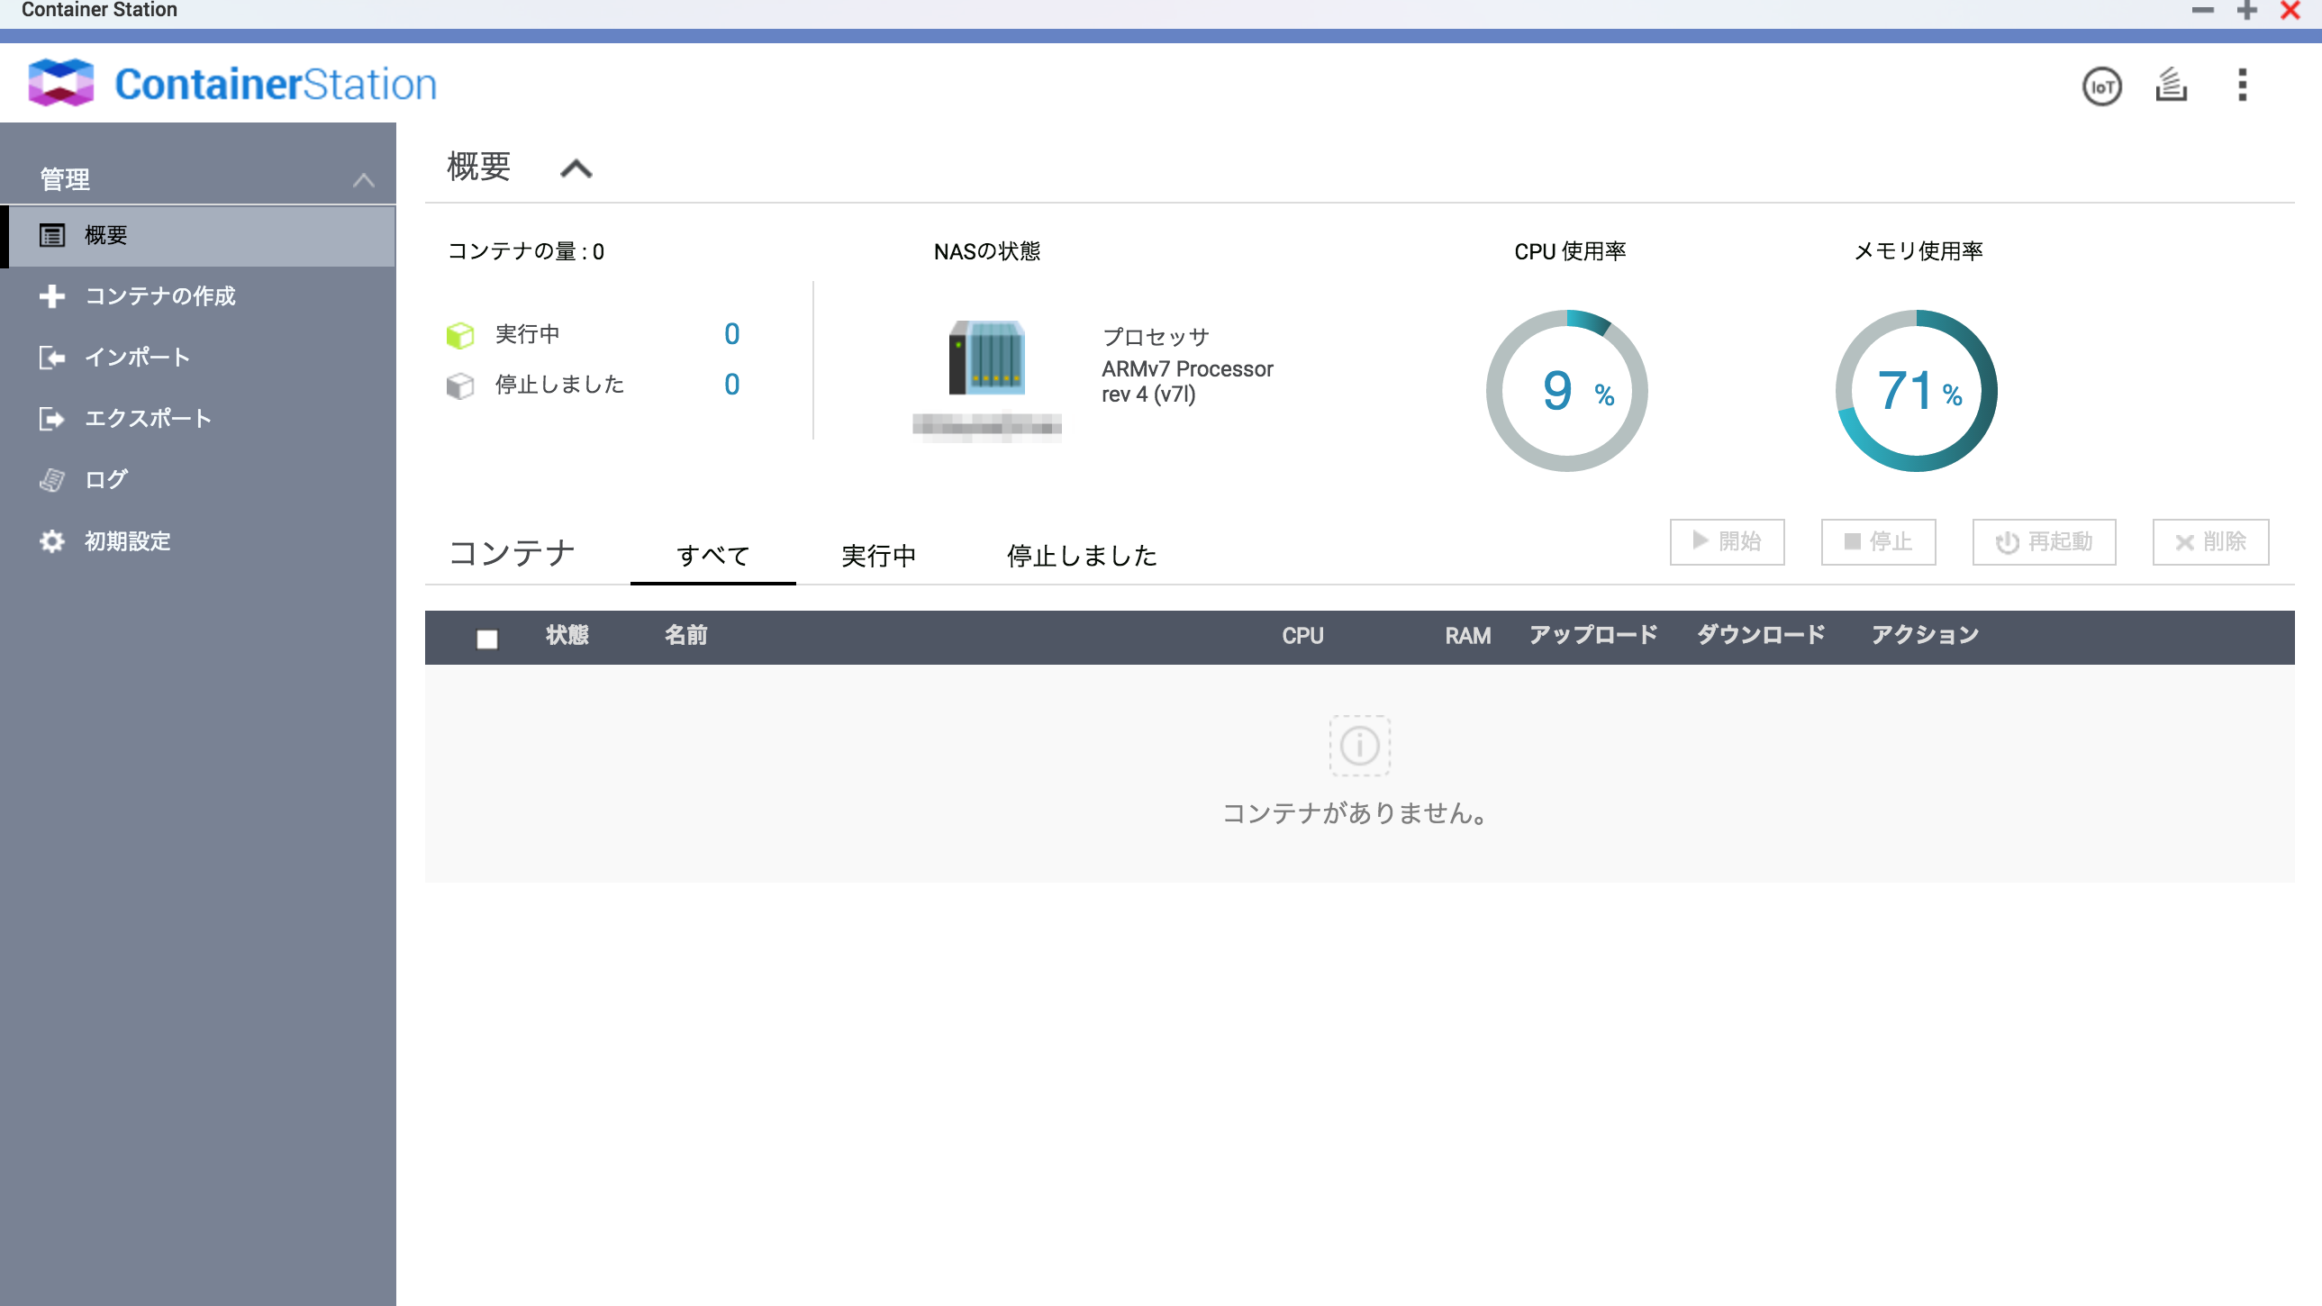This screenshot has height=1306, width=2322.
Task: Click the plus icon next to コンテナの作成
Action: 52,296
